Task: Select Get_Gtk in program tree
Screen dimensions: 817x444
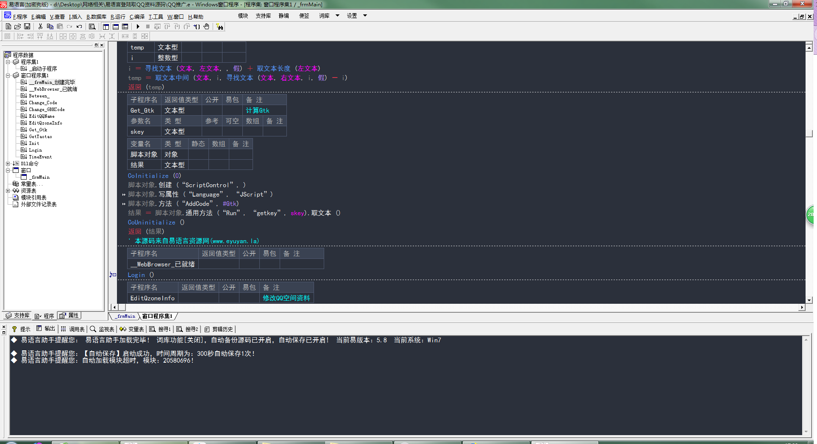Action: 38,130
